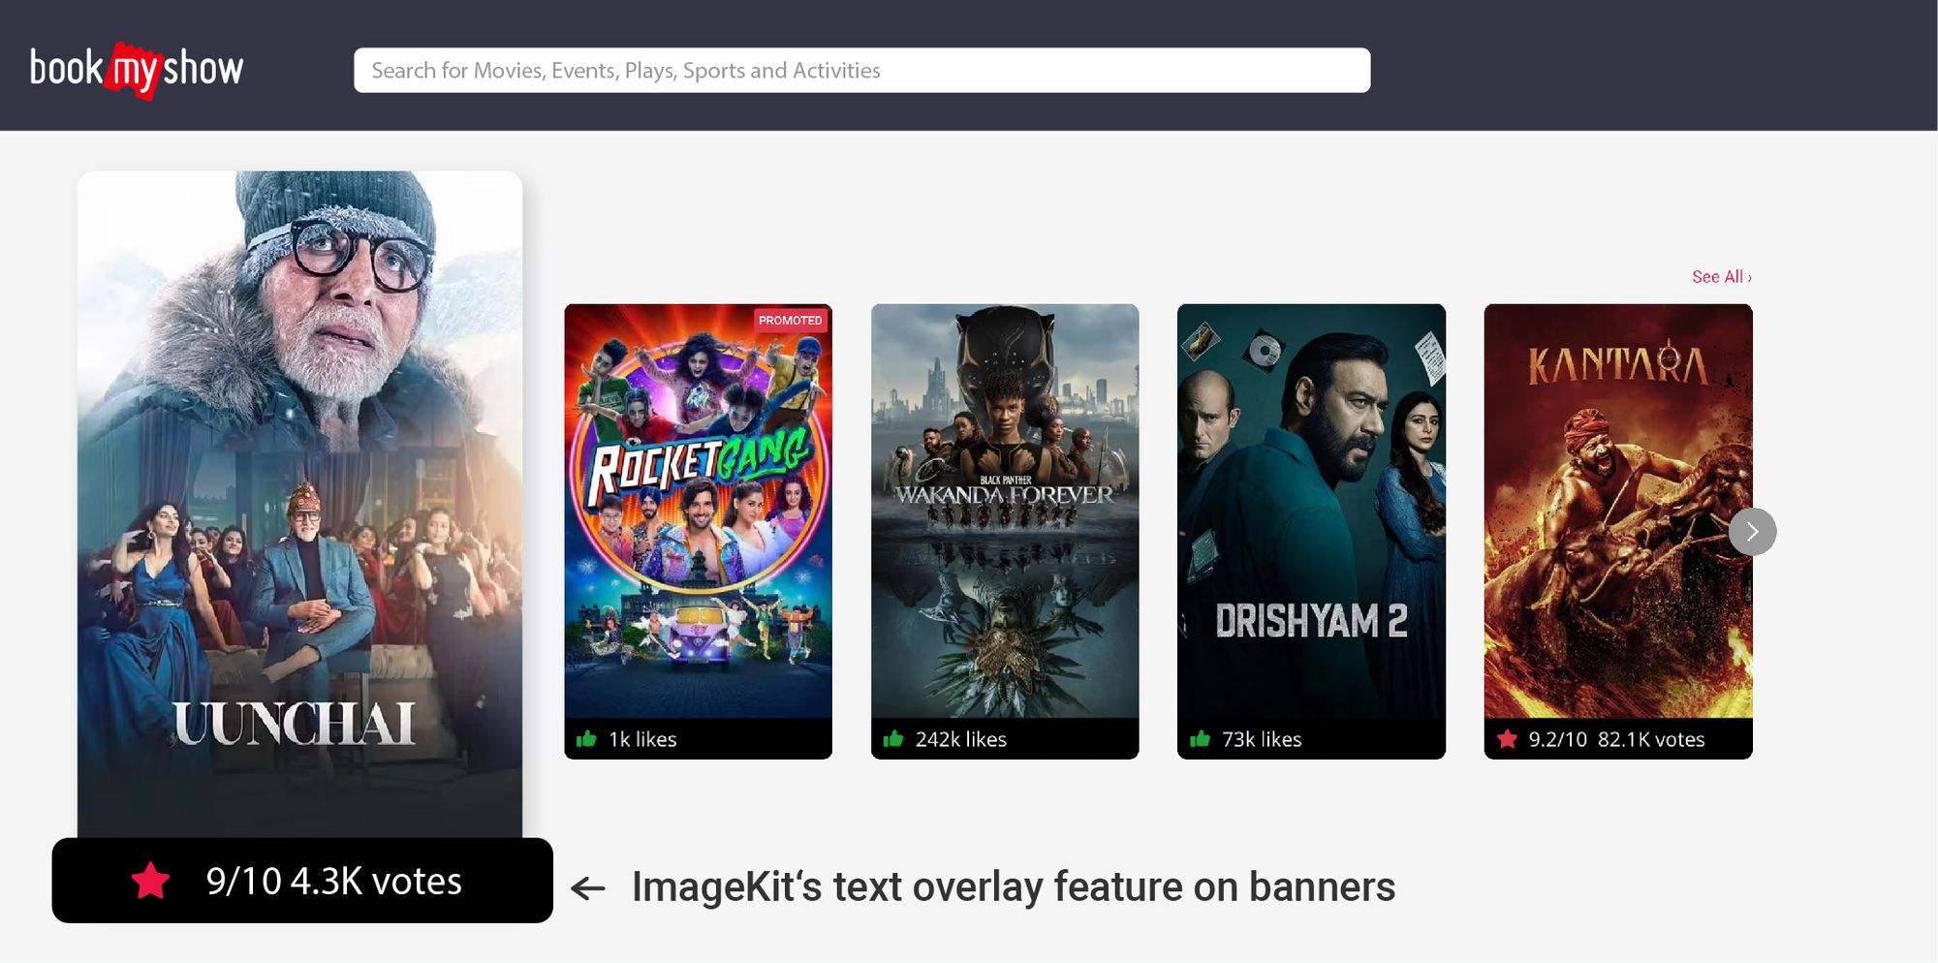Click the 9.2/10 82.1K votes text
This screenshot has height=963, width=1938.
pyautogui.click(x=1616, y=739)
